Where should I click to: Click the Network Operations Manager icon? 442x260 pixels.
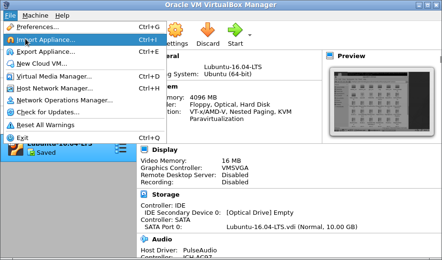point(10,100)
